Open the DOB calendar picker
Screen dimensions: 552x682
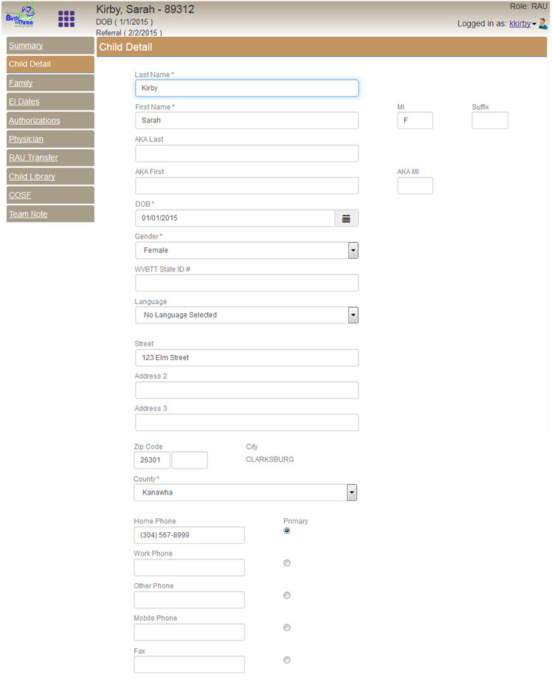tap(346, 218)
